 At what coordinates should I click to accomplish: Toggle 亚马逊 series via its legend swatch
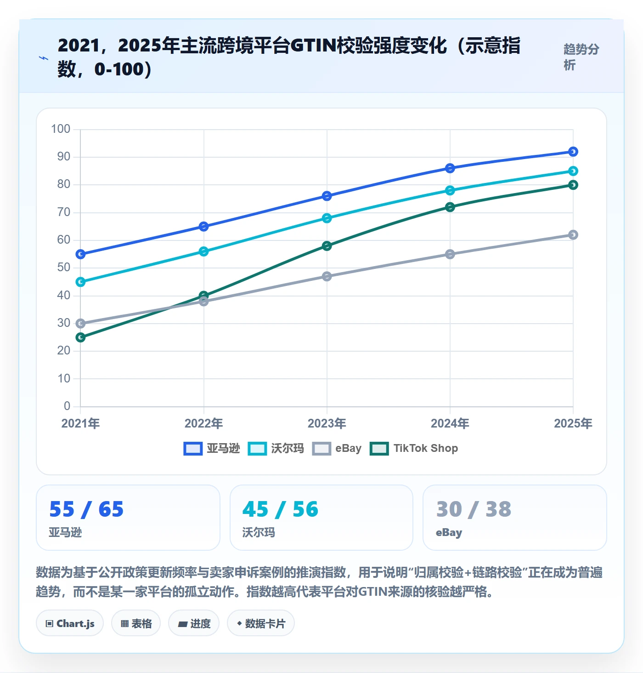(x=193, y=449)
